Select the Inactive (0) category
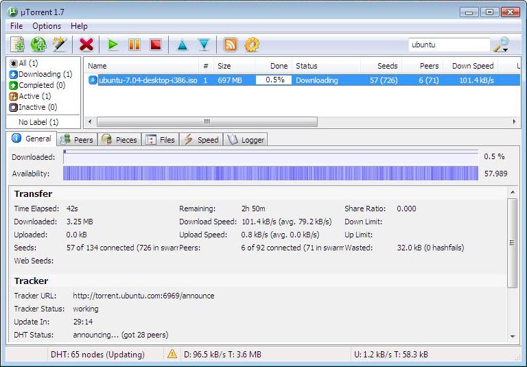Image resolution: width=527 pixels, height=367 pixels. (x=33, y=107)
